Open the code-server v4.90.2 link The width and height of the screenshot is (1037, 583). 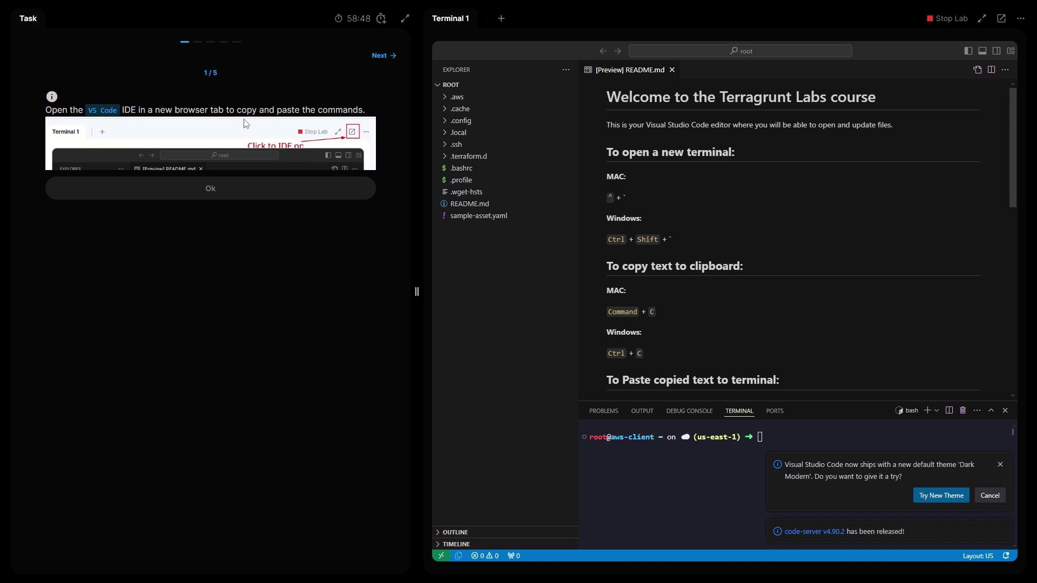coord(814,532)
